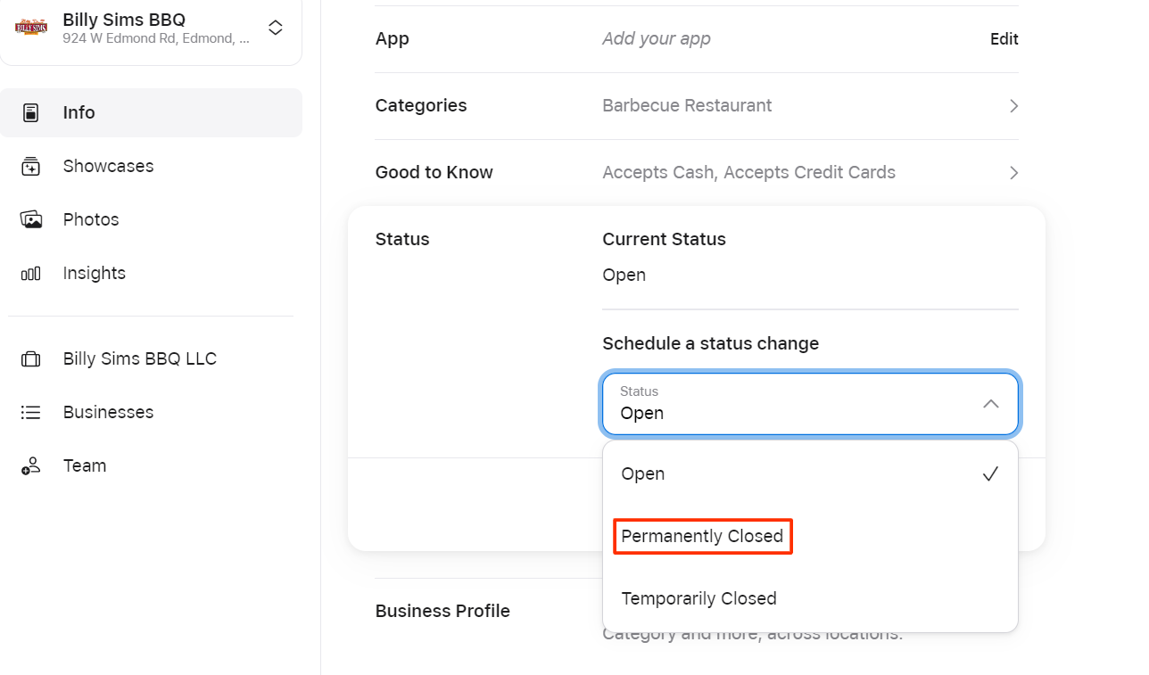Screen dimensions: 1149x675
Task: Open the Businesses list icon
Action: [31, 413]
